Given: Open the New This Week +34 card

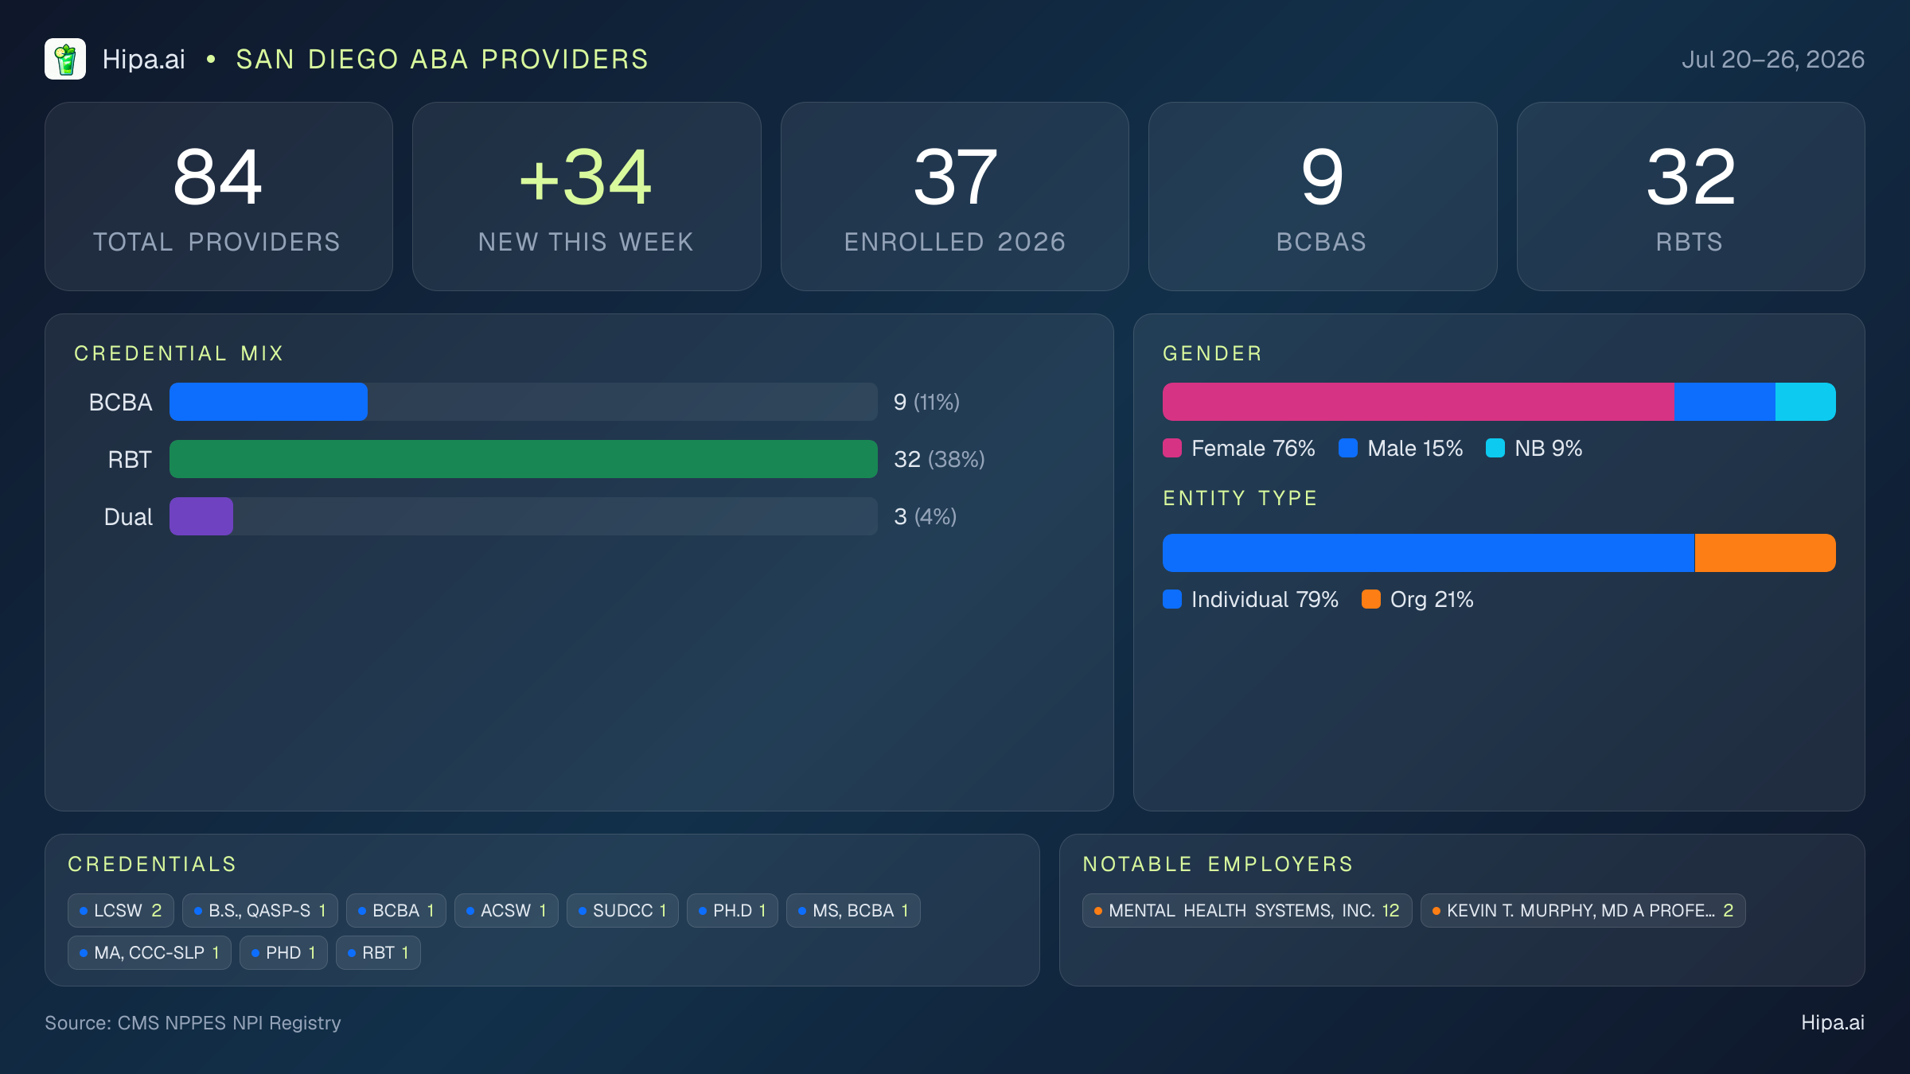Looking at the screenshot, I should [x=587, y=197].
